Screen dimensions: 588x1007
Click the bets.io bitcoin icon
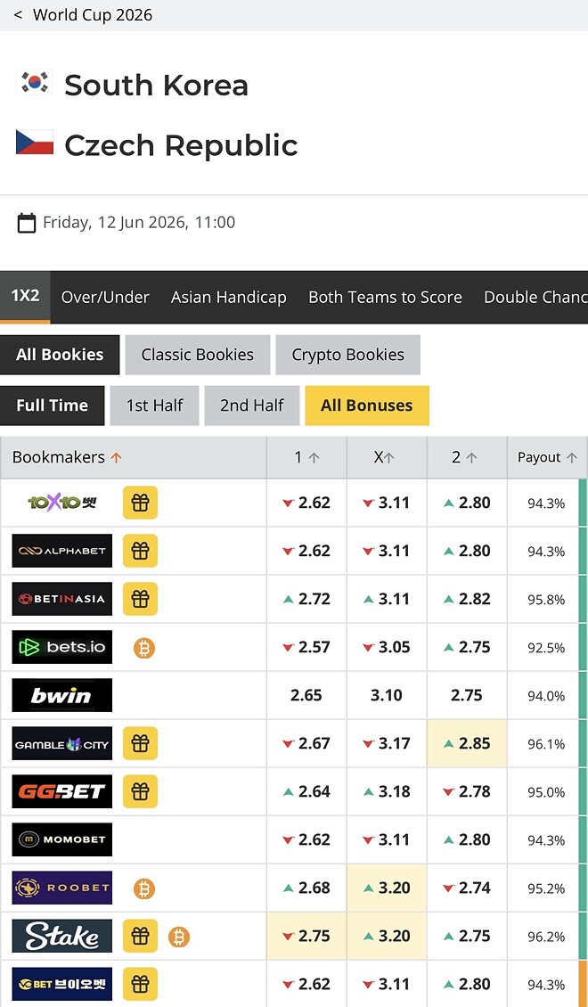click(x=144, y=648)
